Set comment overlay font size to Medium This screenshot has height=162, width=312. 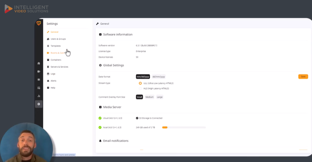tap(149, 97)
